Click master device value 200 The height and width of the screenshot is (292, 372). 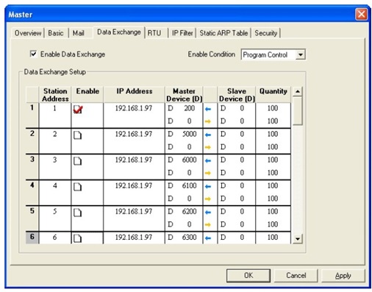190,108
